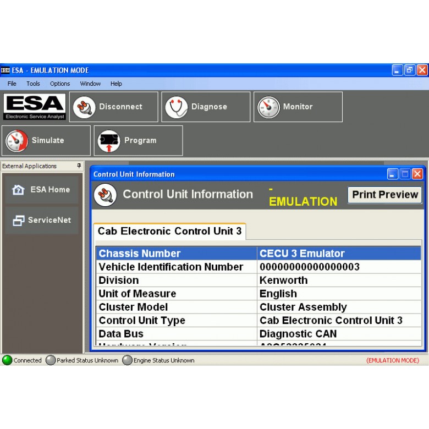Select the Vehicle Identification Number row

[258, 267]
